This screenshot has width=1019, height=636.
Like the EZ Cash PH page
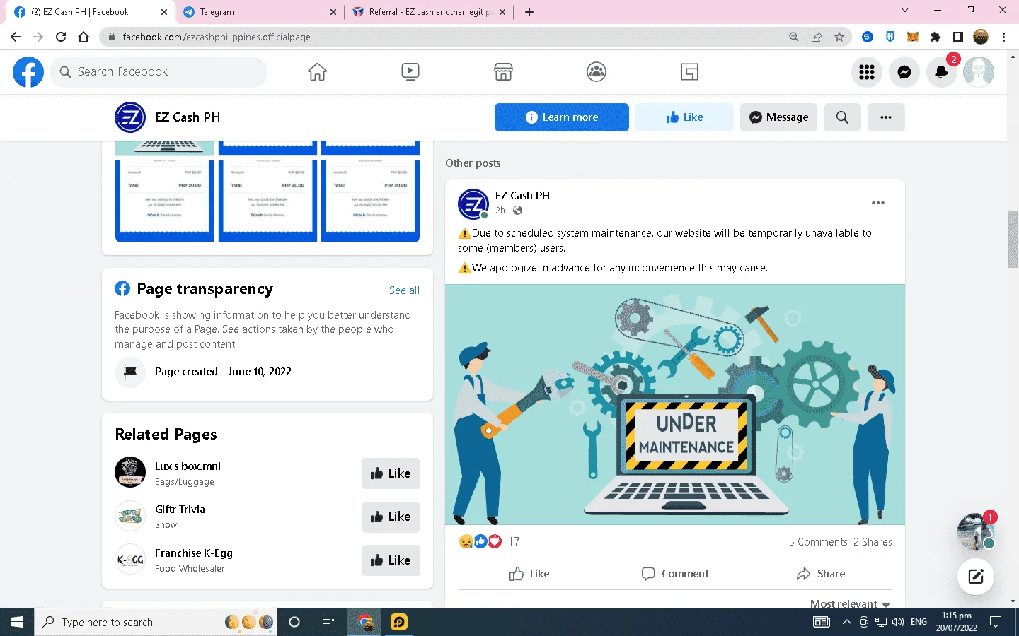point(684,117)
